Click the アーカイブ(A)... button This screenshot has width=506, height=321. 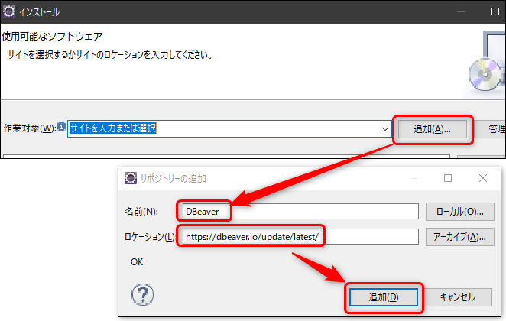point(460,237)
